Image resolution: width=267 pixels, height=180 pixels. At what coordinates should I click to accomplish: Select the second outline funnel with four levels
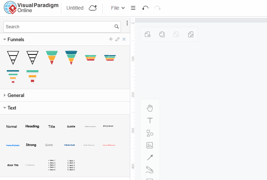tap(33, 58)
